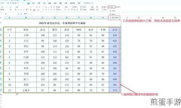Image resolution: width=181 pixels, height=108 pixels.
Task: Switch to the 公式 (Formulas) ribbon tab
Action: pos(44,3)
